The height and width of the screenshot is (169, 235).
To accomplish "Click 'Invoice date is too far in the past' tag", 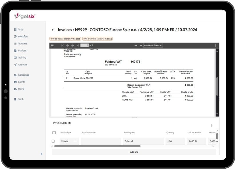I will coord(65,39).
